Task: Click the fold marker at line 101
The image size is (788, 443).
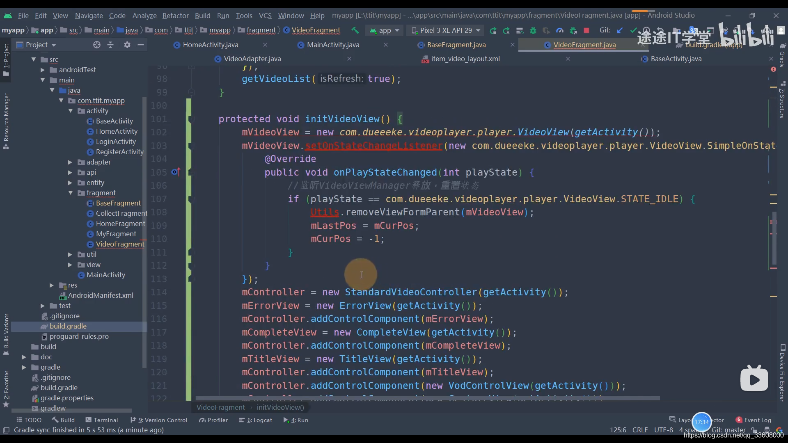Action: (x=191, y=119)
